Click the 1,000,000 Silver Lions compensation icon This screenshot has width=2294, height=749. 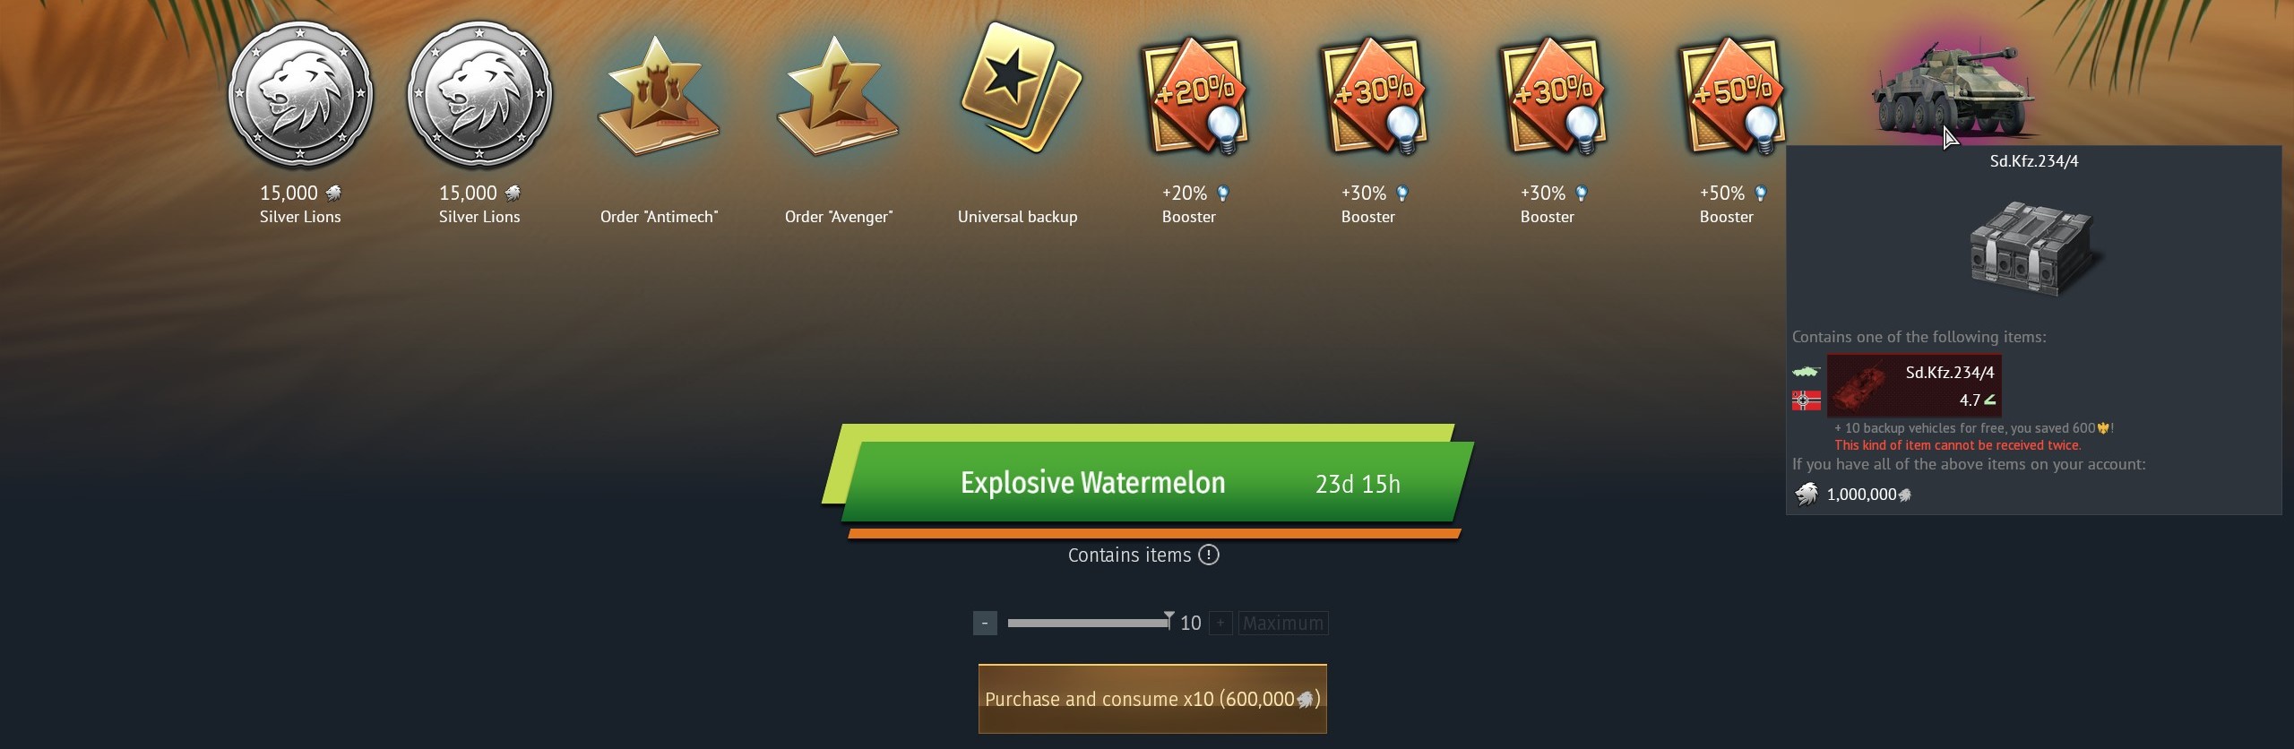tap(1806, 494)
